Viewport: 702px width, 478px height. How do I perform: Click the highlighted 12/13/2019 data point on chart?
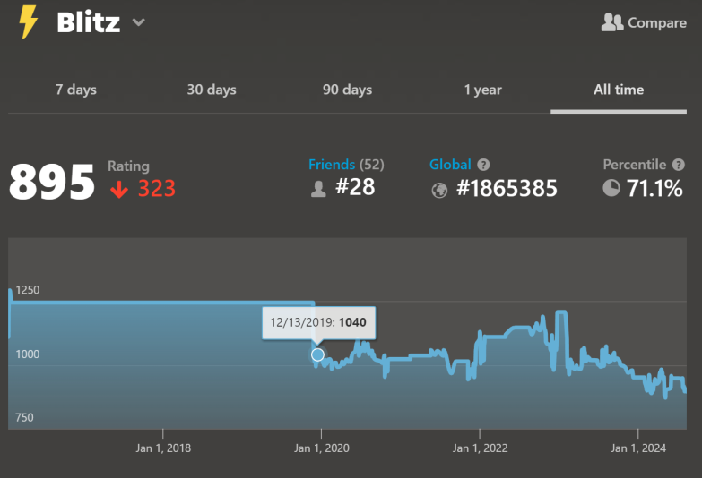[318, 355]
